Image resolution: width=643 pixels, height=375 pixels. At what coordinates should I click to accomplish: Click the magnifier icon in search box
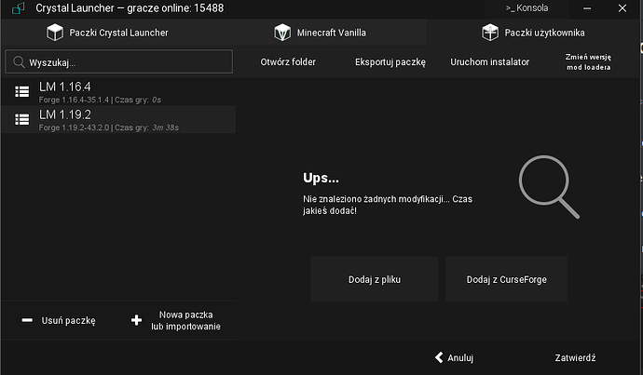click(18, 62)
